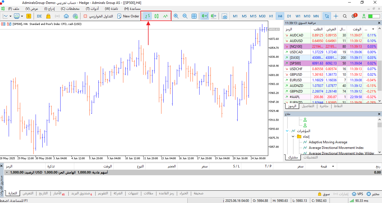Open the التاريخ history tab

(43, 193)
